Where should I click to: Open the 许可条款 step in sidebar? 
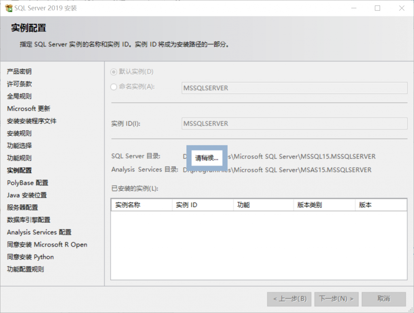click(19, 84)
